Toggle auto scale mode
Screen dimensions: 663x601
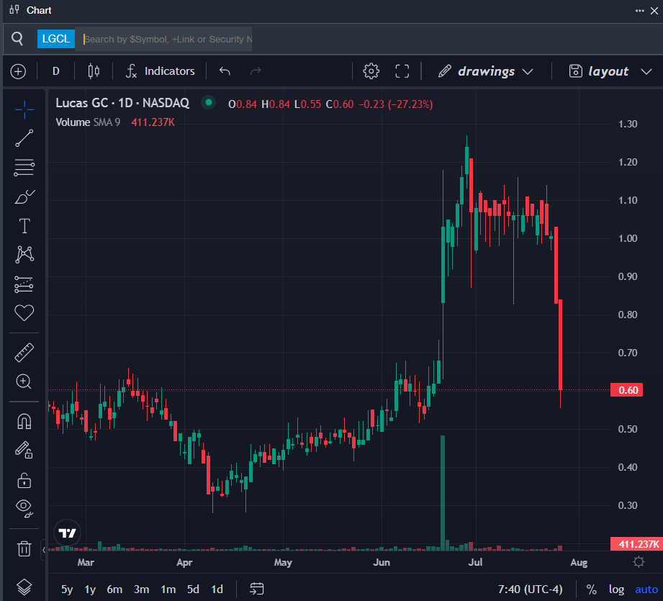[x=646, y=589]
